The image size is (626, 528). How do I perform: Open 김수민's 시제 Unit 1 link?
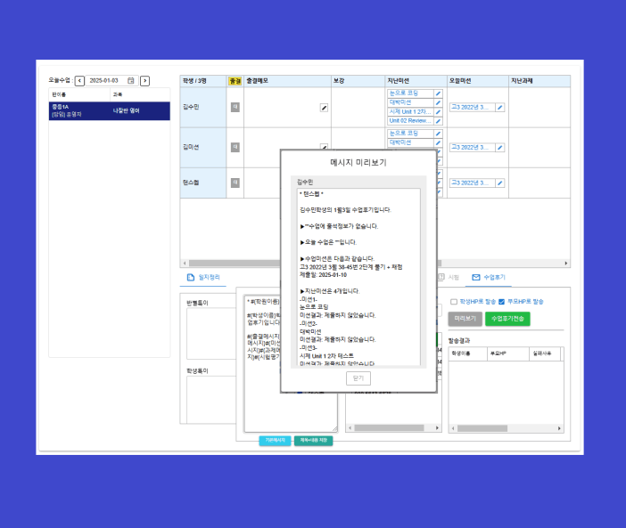(410, 111)
